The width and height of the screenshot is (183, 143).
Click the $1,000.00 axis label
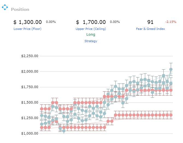pos(30,133)
